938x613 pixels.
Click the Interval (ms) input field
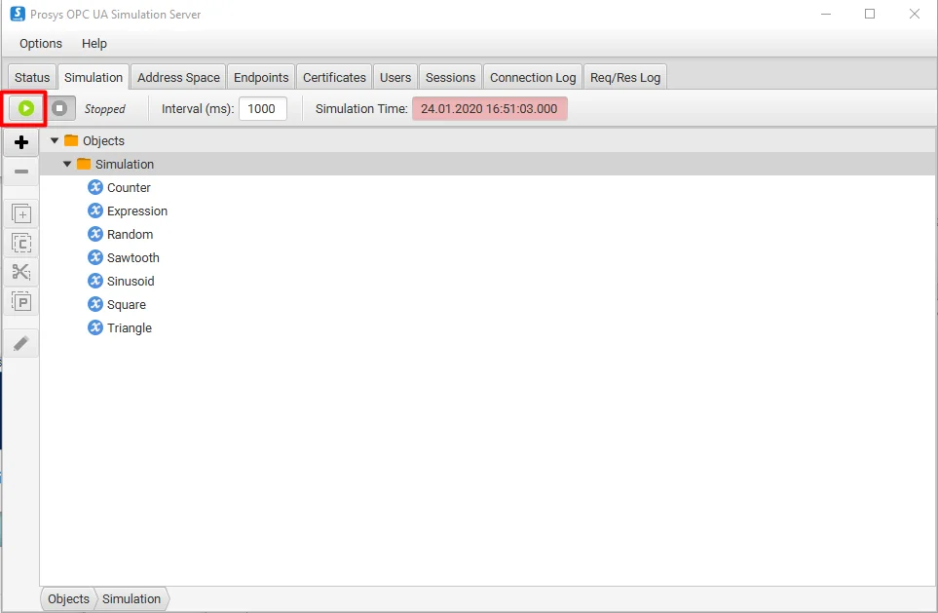pos(263,108)
